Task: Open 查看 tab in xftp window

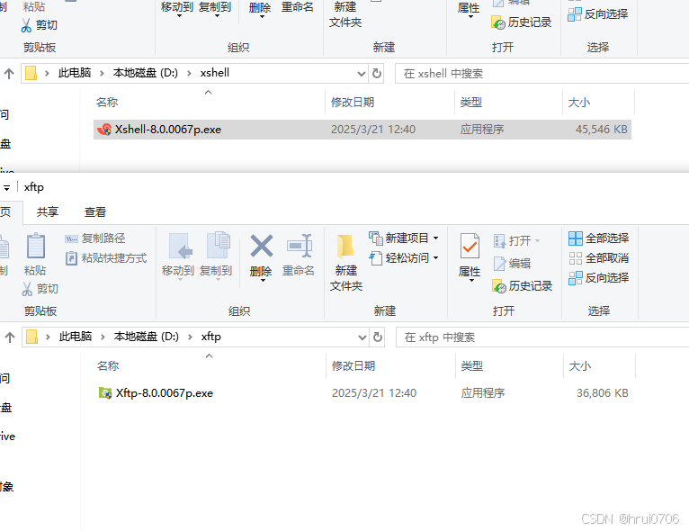Action: (95, 211)
